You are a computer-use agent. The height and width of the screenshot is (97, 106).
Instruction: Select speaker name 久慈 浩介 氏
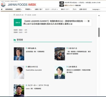(73, 48)
